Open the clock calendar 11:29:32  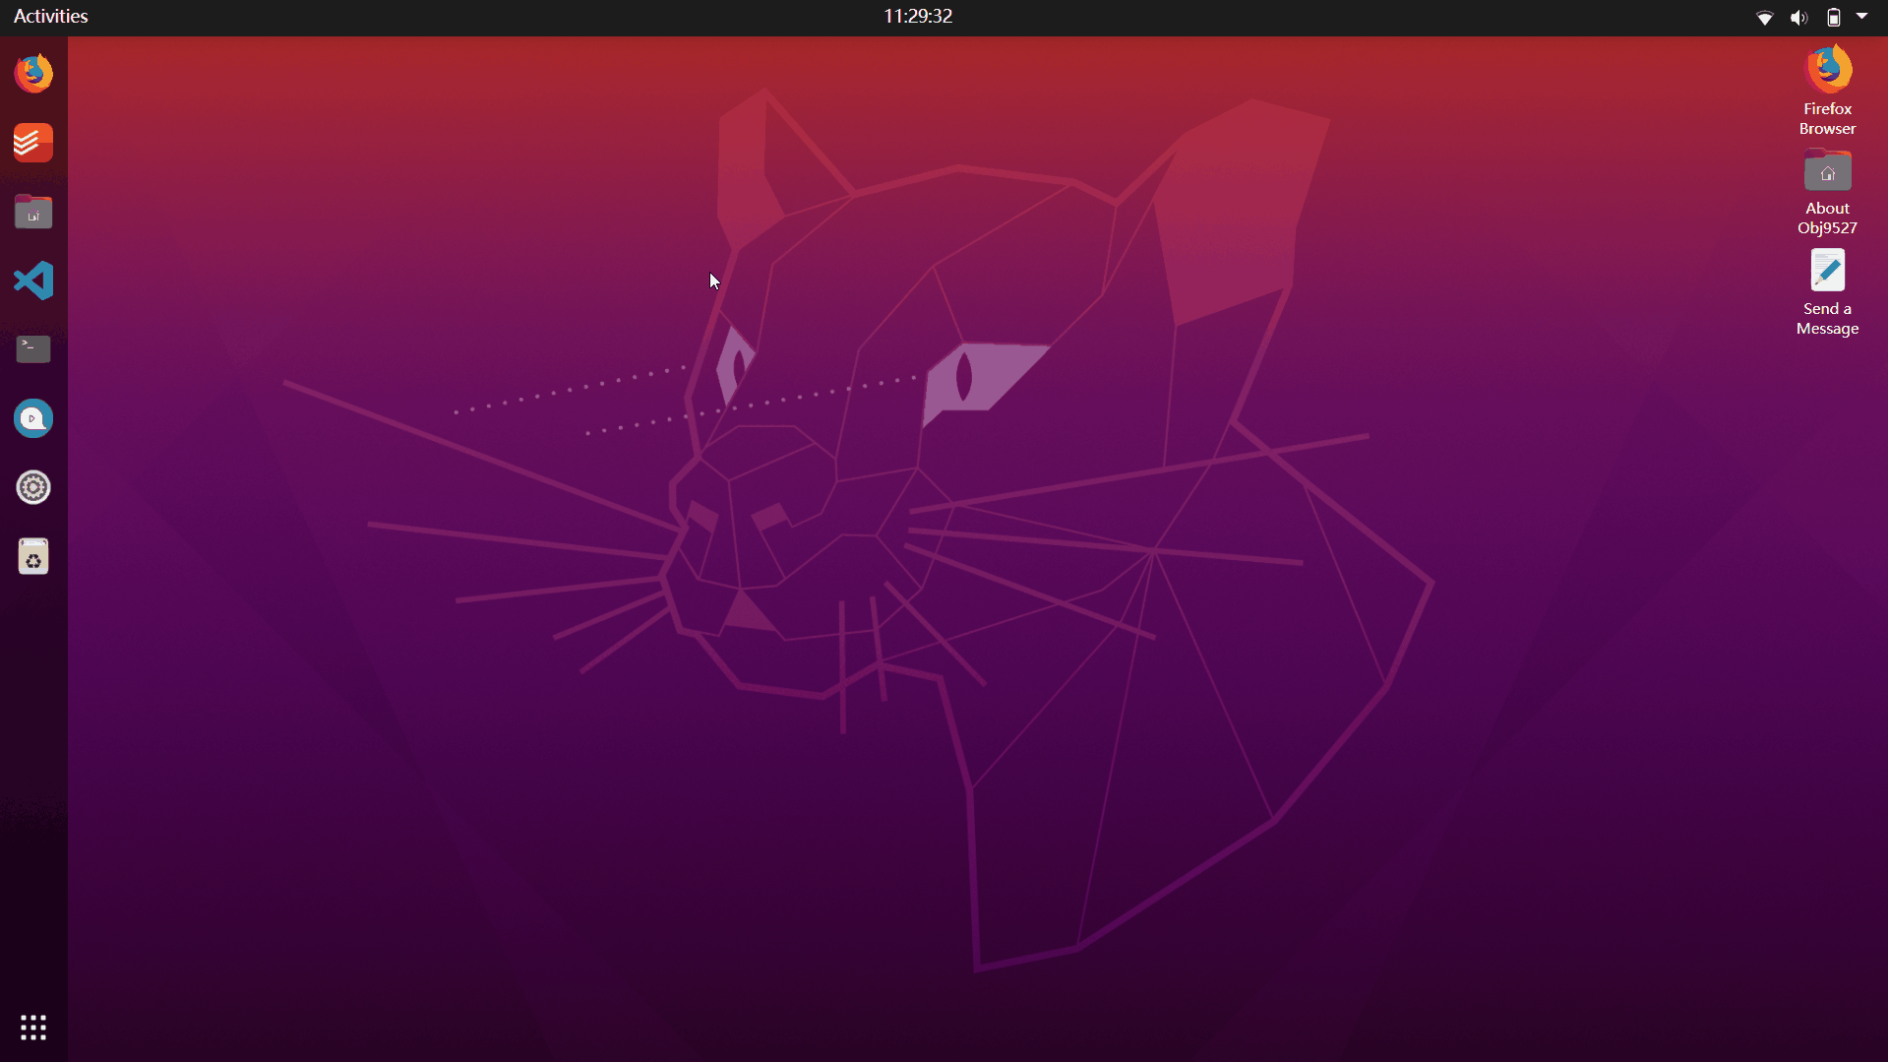click(918, 17)
